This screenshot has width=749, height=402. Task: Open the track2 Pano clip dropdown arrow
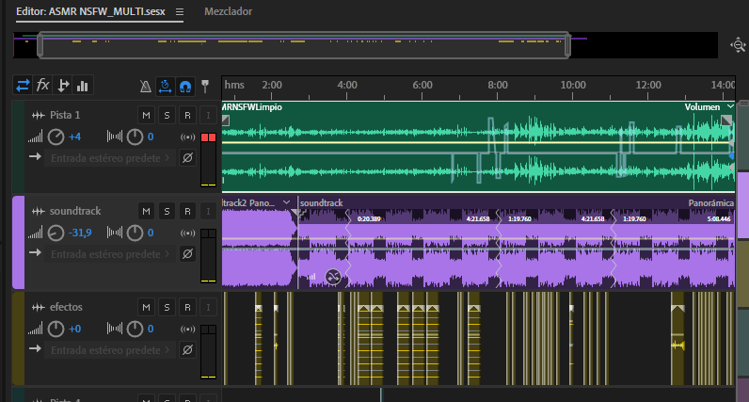pos(286,202)
